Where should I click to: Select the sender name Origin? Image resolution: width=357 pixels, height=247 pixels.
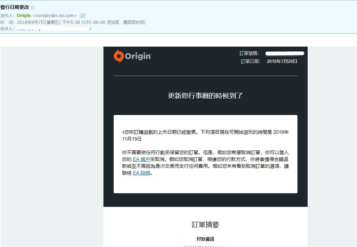(24, 15)
